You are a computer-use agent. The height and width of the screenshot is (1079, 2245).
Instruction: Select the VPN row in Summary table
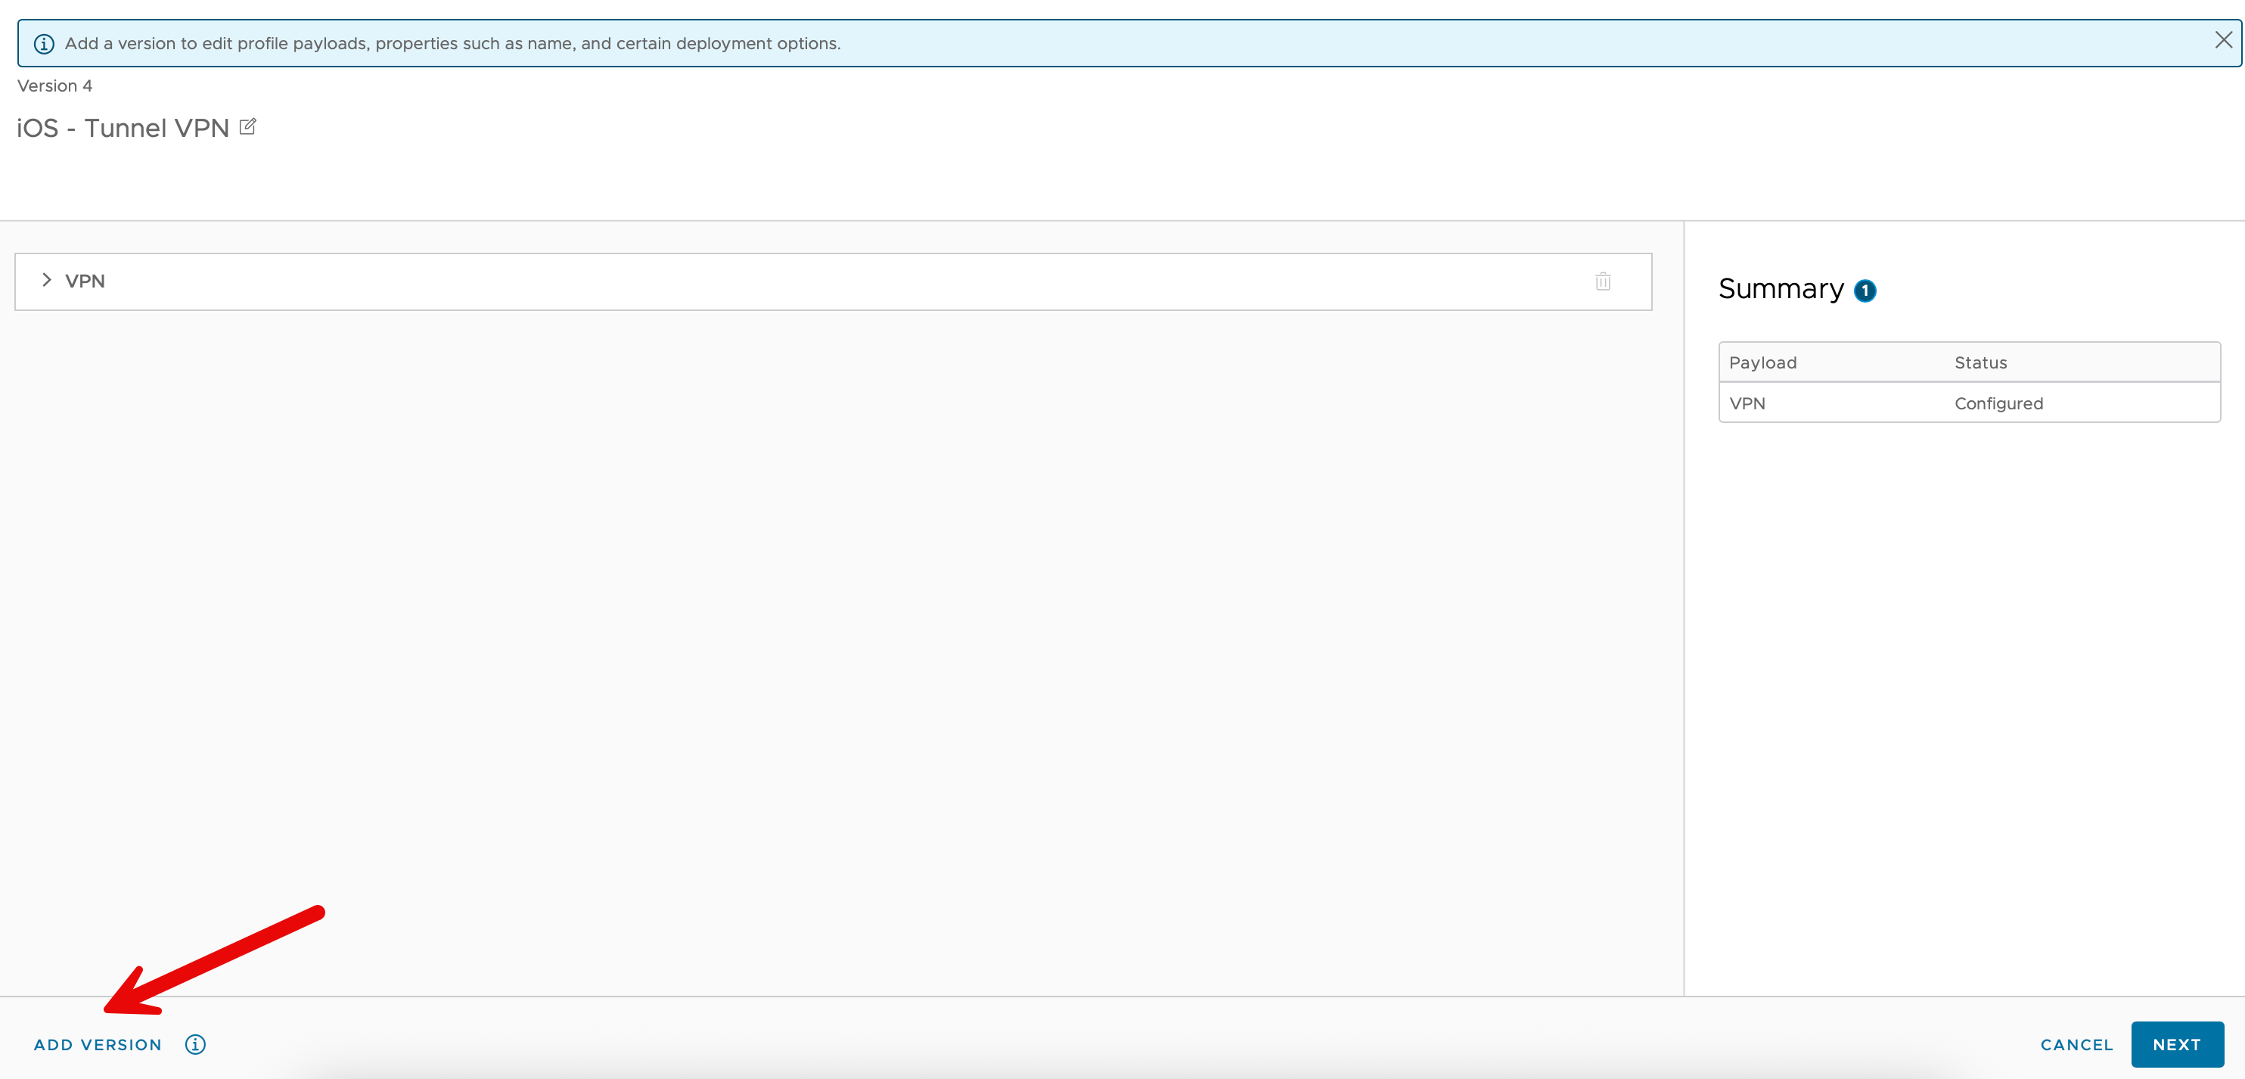(1747, 403)
